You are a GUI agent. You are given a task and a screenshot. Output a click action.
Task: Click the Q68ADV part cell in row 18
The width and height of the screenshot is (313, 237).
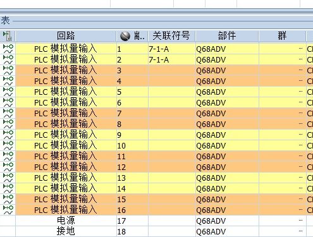227,231
